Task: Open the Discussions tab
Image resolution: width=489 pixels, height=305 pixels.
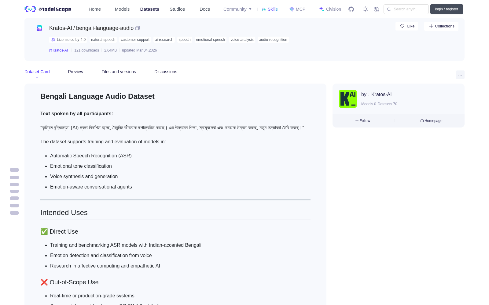Action: (x=166, y=72)
